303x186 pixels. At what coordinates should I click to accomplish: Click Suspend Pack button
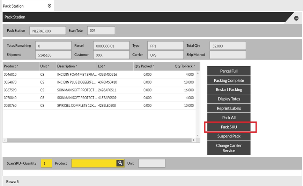click(x=229, y=136)
